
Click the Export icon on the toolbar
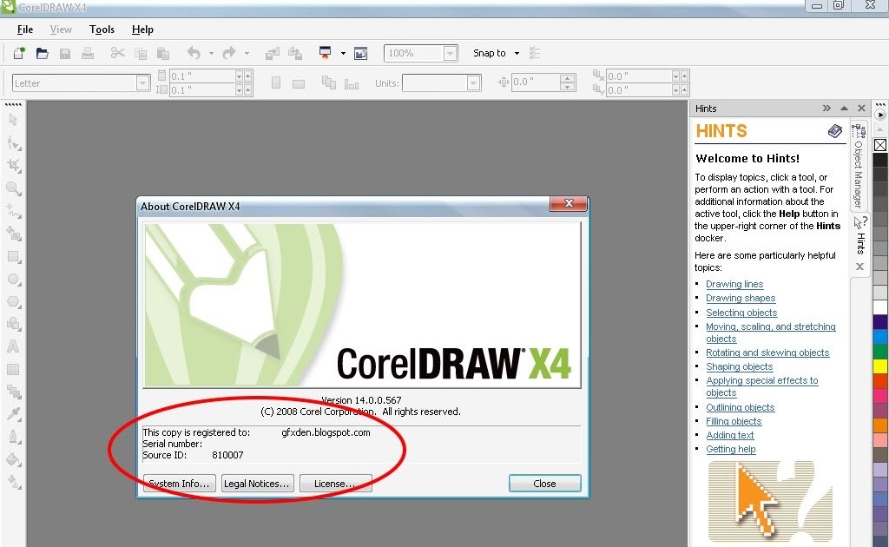[296, 53]
